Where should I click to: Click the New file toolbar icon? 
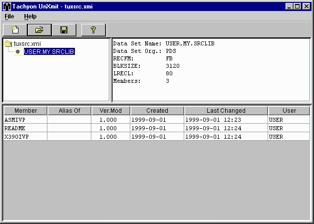15,30
